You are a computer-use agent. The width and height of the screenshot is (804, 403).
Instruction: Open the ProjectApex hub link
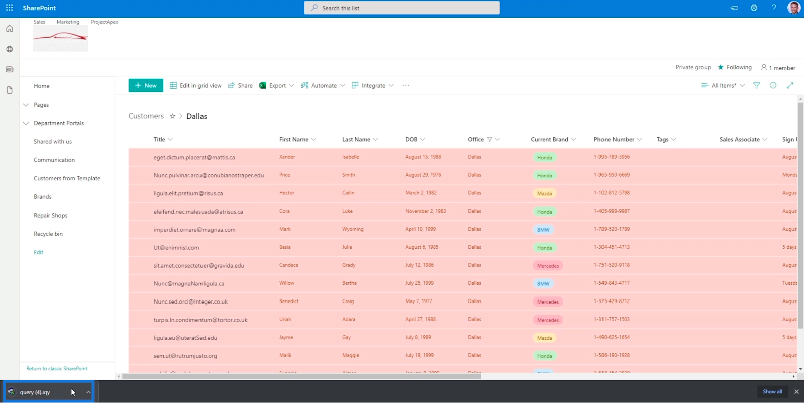[105, 22]
